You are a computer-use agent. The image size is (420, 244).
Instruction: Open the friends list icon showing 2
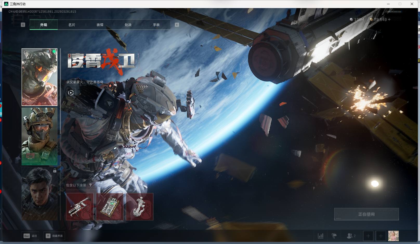351,236
